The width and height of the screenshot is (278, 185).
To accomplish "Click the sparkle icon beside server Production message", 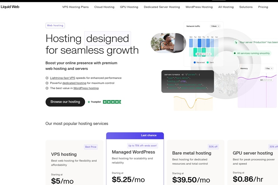I will pyautogui.click(x=236, y=42).
